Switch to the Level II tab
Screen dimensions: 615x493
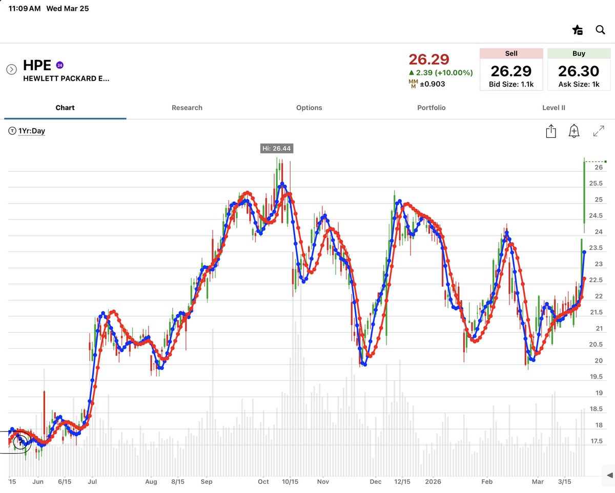click(x=553, y=108)
